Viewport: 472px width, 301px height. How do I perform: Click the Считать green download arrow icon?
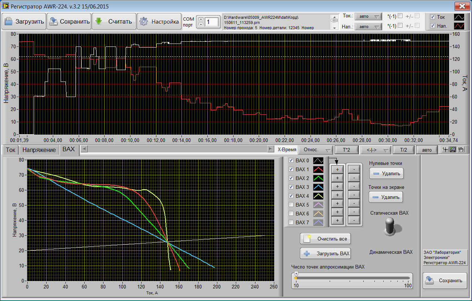pyautogui.click(x=99, y=21)
